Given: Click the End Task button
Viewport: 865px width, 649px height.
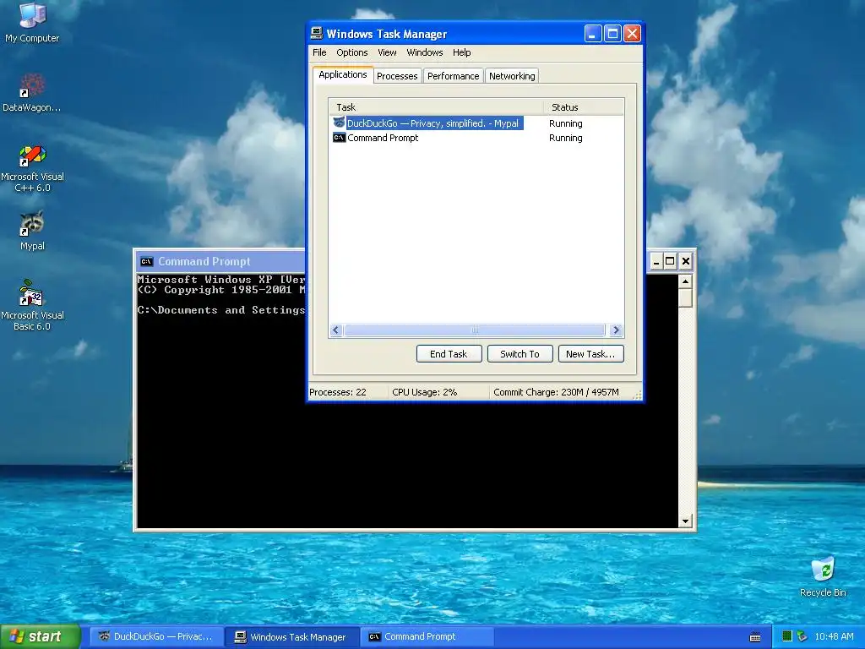Looking at the screenshot, I should point(449,354).
